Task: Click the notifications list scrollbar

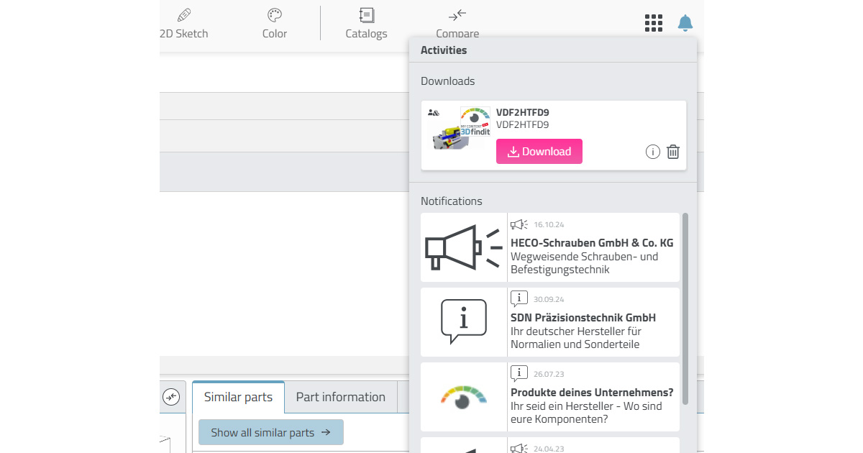Action: click(685, 308)
